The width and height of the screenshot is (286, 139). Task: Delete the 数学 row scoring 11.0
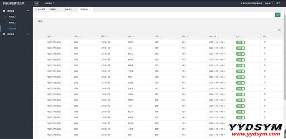coord(265,100)
